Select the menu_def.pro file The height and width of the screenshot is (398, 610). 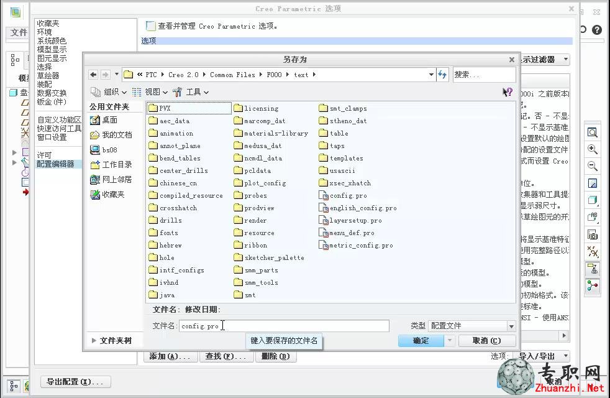point(347,233)
